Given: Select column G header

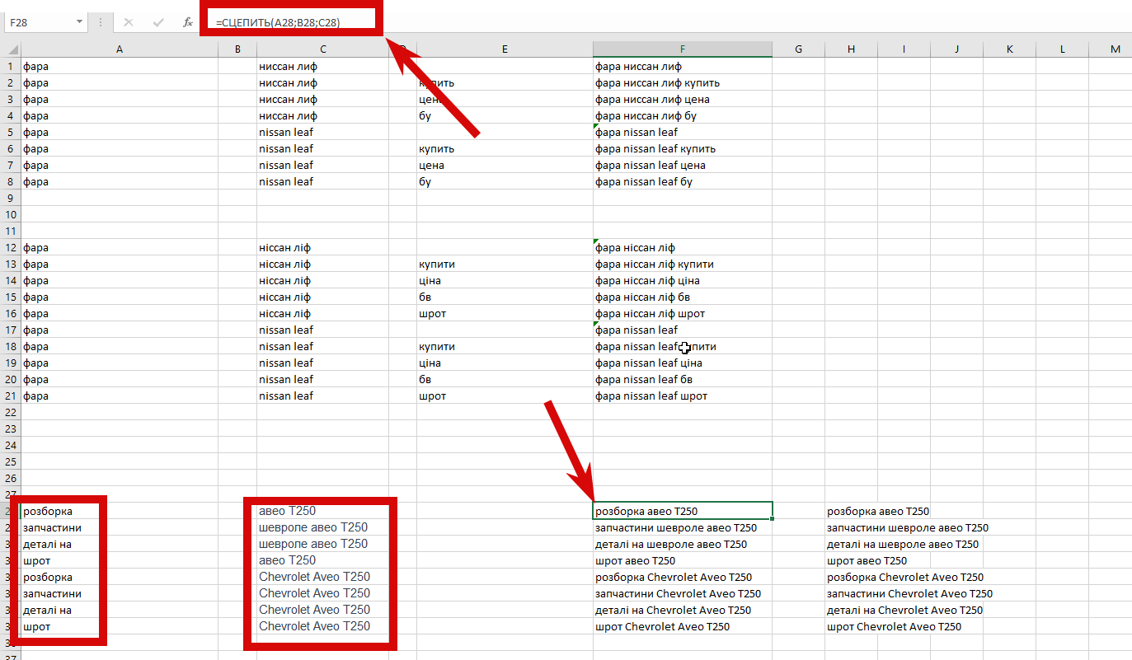Looking at the screenshot, I should click(799, 49).
